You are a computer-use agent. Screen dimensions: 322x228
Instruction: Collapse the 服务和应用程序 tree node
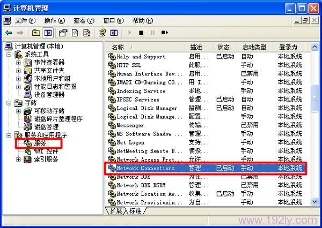pyautogui.click(x=9, y=135)
